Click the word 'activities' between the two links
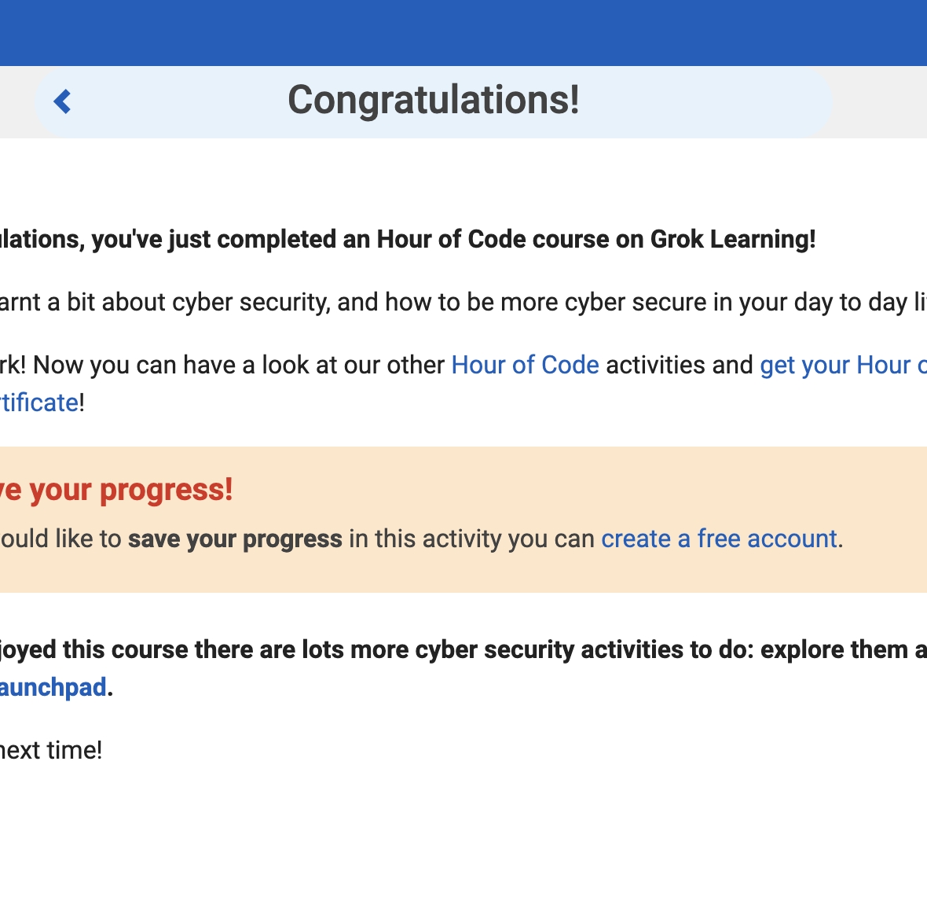The height and width of the screenshot is (912, 927). point(680,365)
